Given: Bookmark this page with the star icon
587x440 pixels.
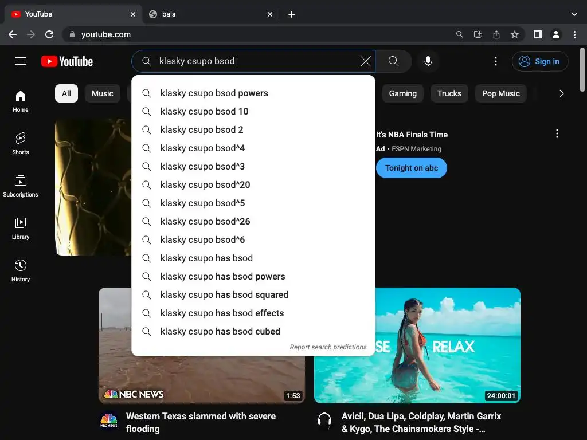Looking at the screenshot, I should point(515,34).
